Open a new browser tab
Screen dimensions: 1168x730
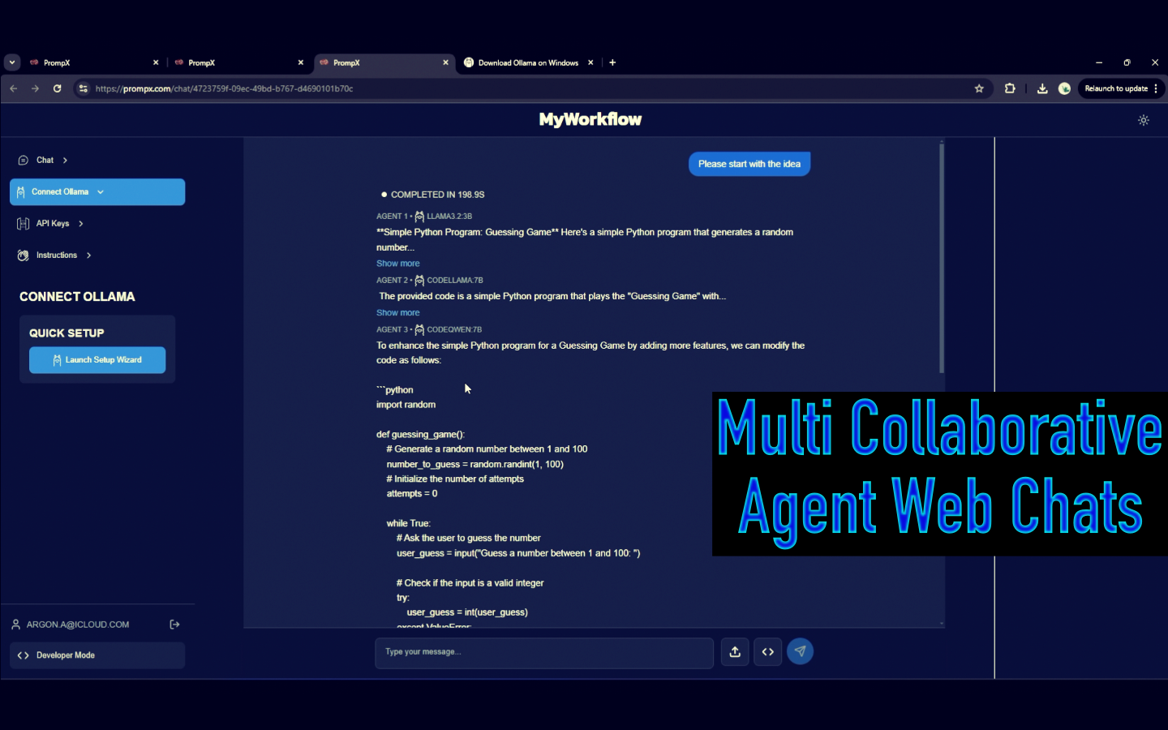pyautogui.click(x=612, y=63)
